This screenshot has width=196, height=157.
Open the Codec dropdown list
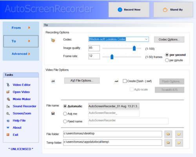pos(146,39)
